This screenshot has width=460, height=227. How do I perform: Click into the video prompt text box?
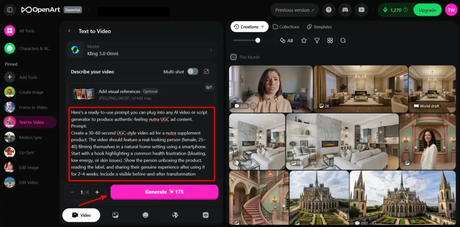(x=142, y=144)
